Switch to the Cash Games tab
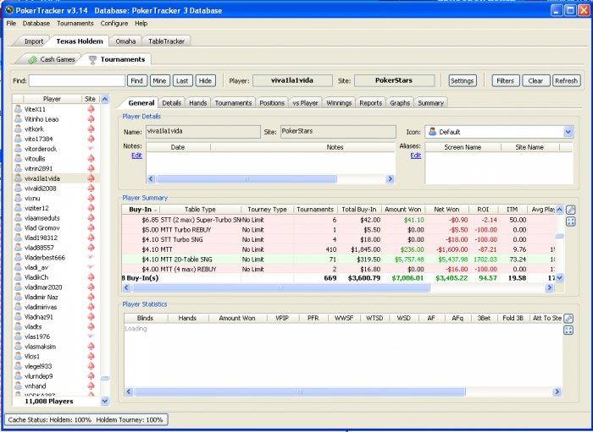Viewport: 593px width, 432px height. [x=51, y=59]
